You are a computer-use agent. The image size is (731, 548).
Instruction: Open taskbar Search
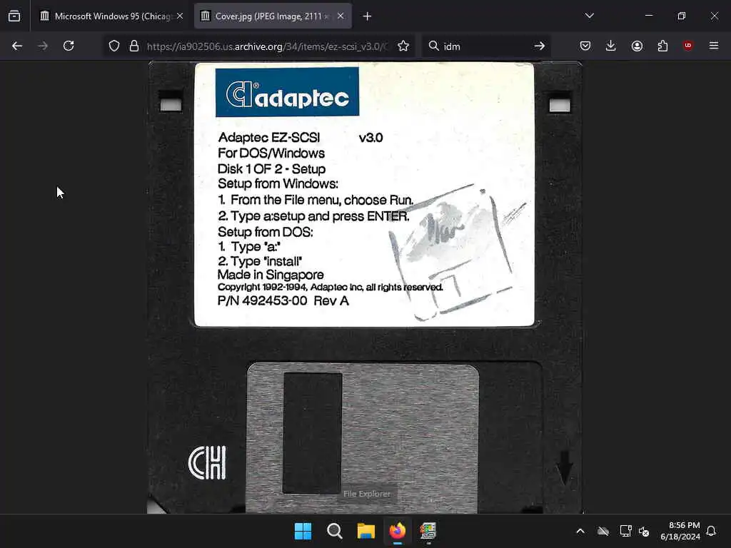tap(335, 531)
